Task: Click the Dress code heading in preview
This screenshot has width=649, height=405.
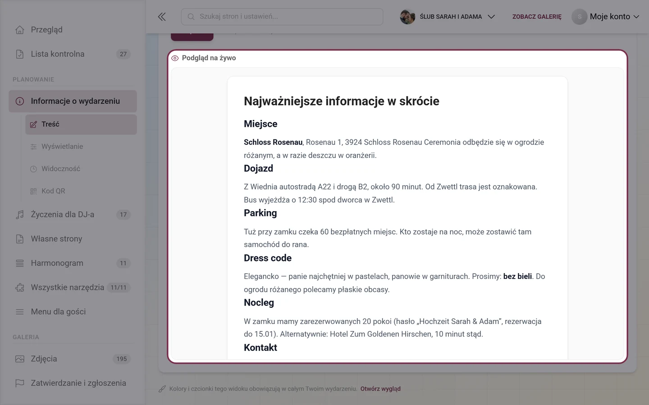Action: click(x=268, y=258)
